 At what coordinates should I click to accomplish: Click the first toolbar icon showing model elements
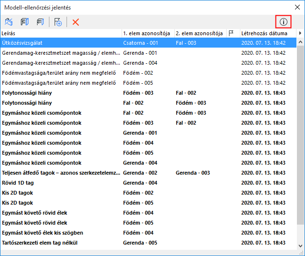point(9,22)
